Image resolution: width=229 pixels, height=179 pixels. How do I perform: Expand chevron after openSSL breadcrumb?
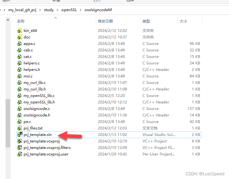tap(81, 10)
